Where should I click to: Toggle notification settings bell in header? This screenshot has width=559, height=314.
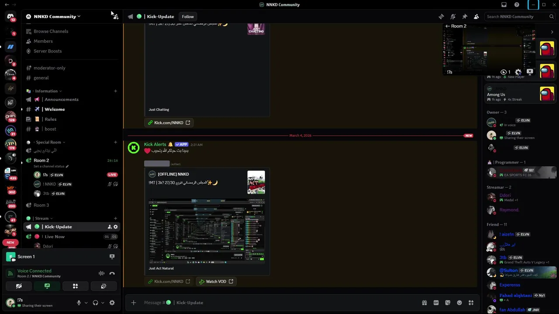453,17
